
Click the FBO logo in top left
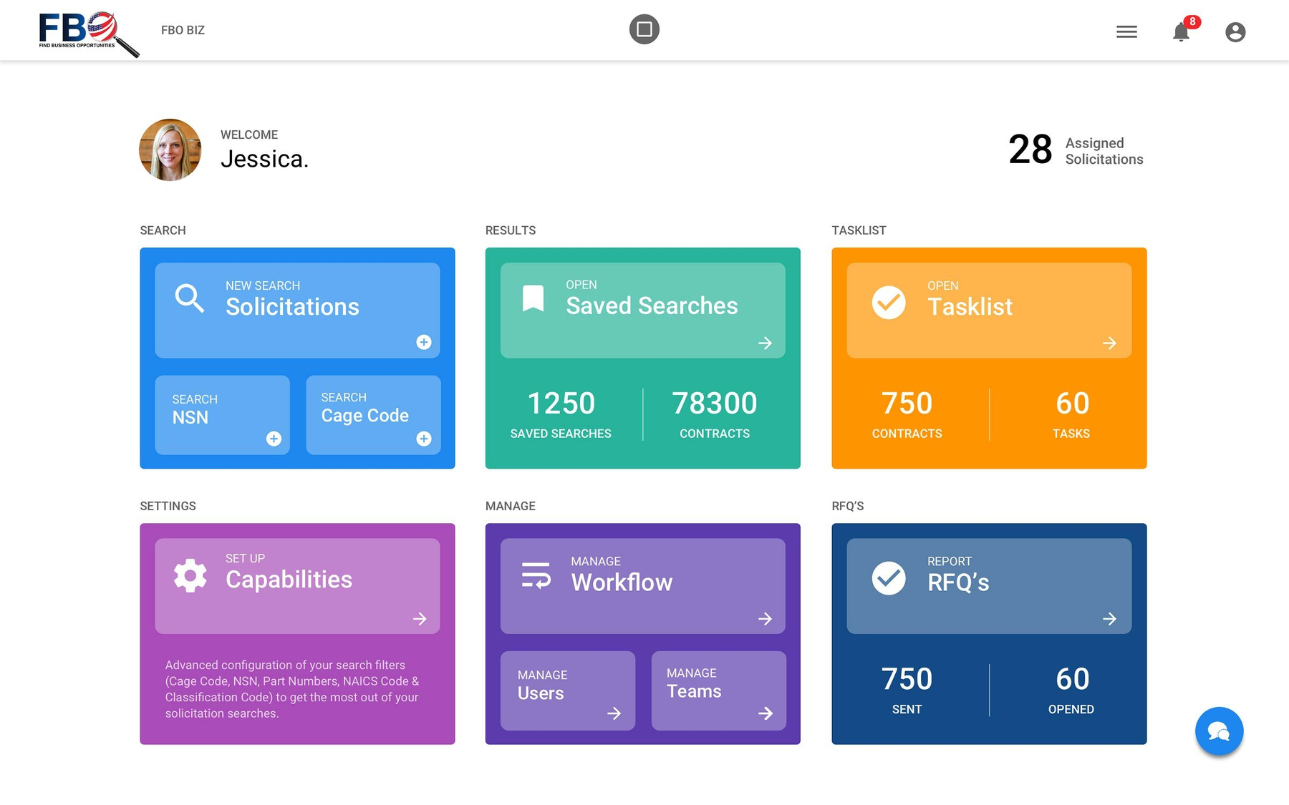[x=79, y=30]
